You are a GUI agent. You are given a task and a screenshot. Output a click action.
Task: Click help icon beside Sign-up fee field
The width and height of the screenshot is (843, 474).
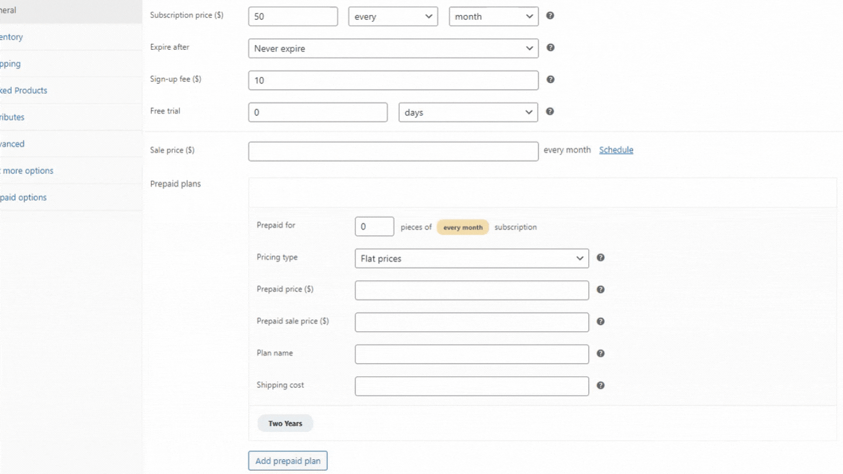550,80
